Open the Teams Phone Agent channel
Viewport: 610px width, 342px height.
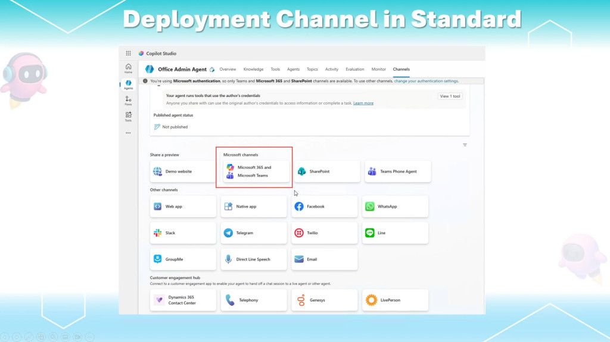tap(397, 171)
